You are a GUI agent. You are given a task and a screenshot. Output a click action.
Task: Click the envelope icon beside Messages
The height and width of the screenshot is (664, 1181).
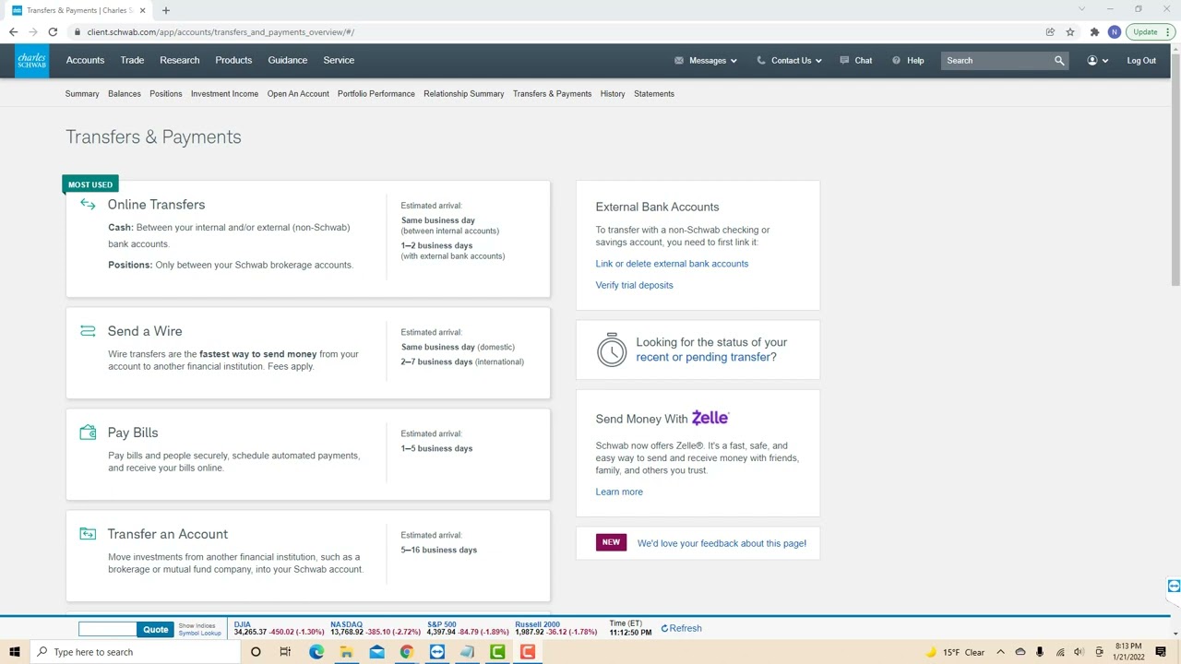(x=679, y=61)
